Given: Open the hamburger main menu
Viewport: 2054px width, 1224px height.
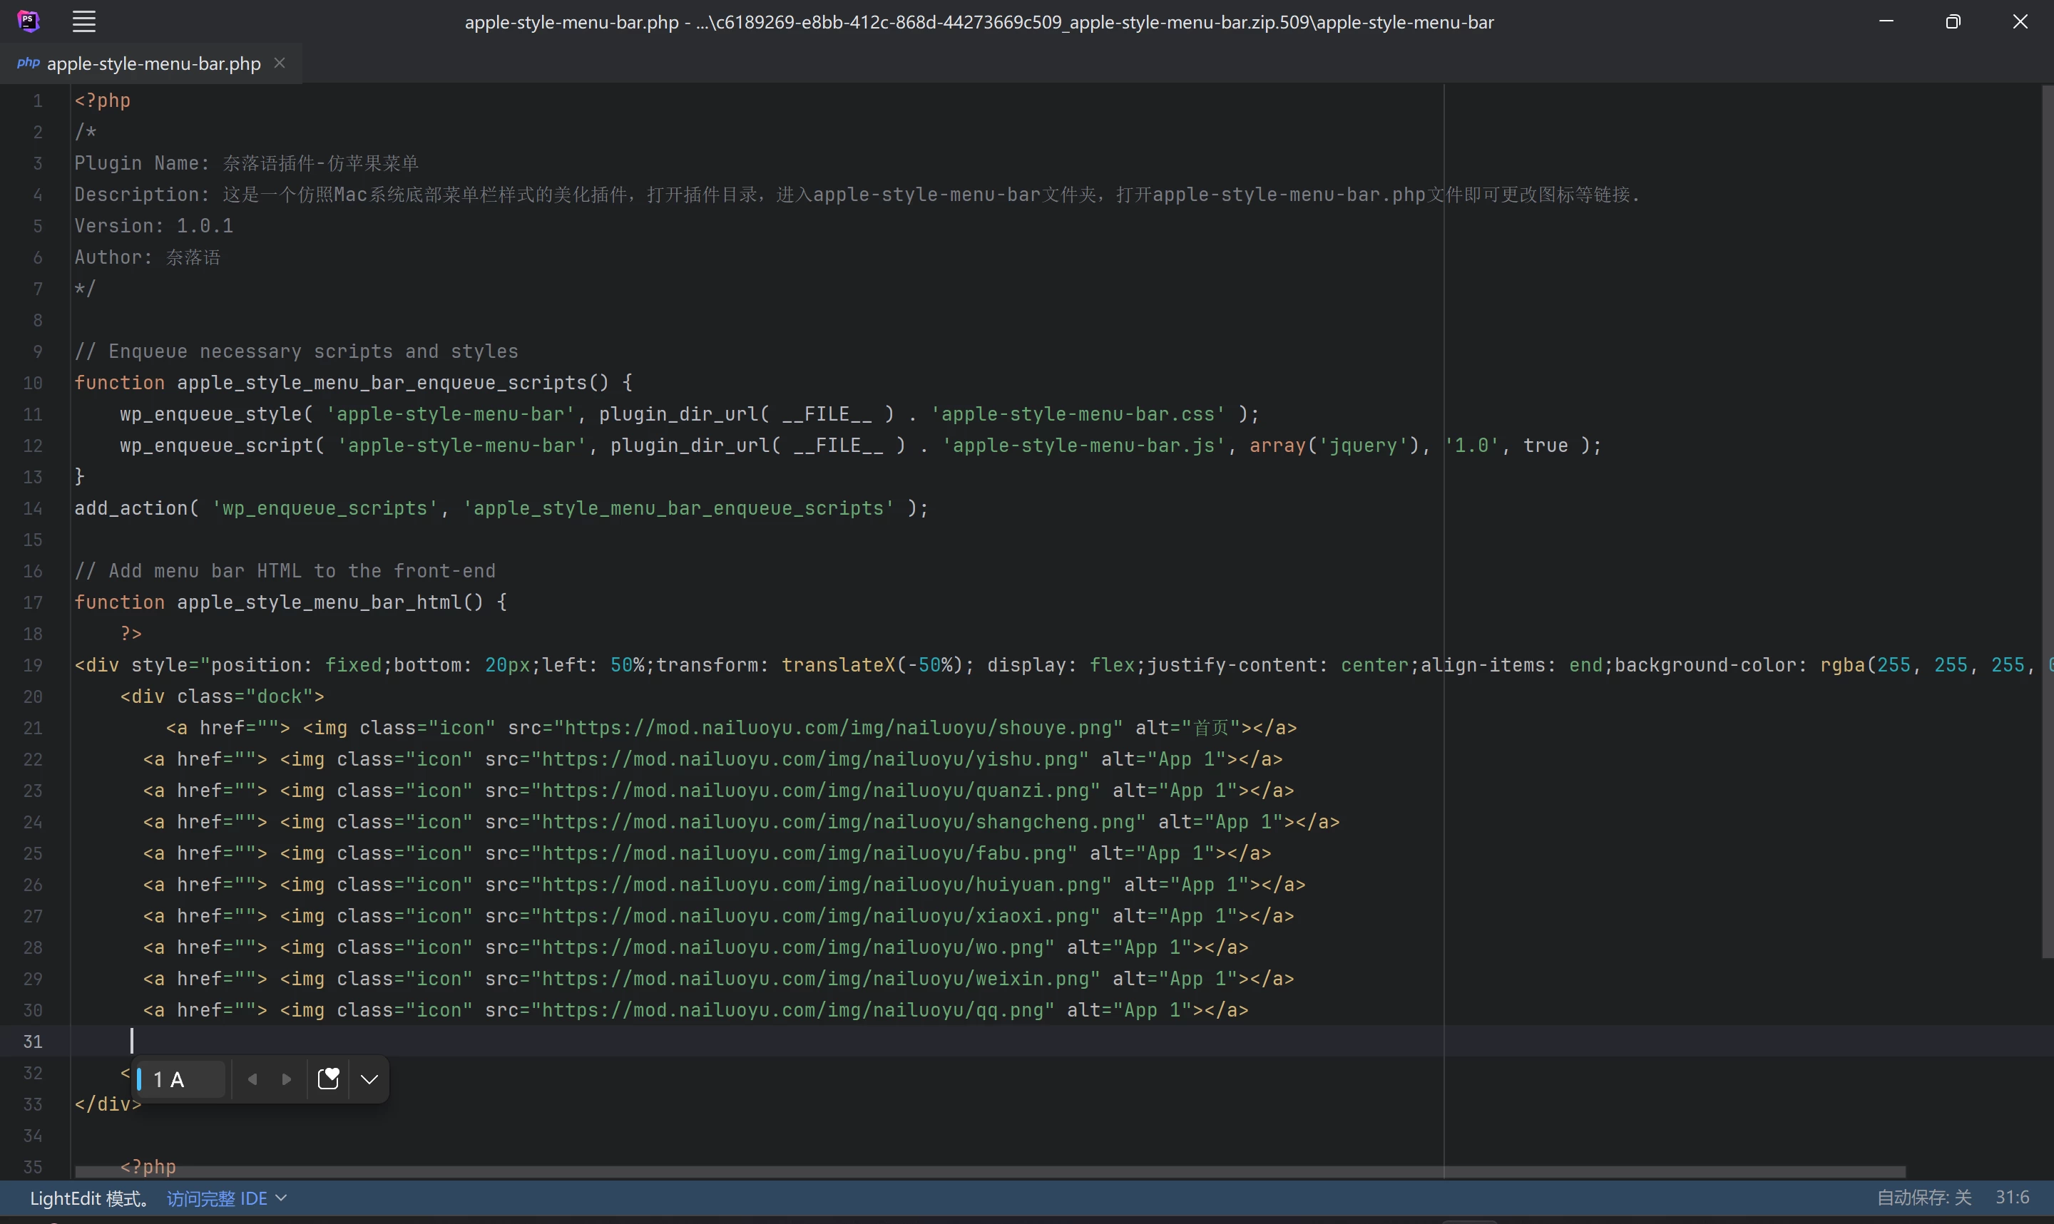Looking at the screenshot, I should [x=84, y=21].
